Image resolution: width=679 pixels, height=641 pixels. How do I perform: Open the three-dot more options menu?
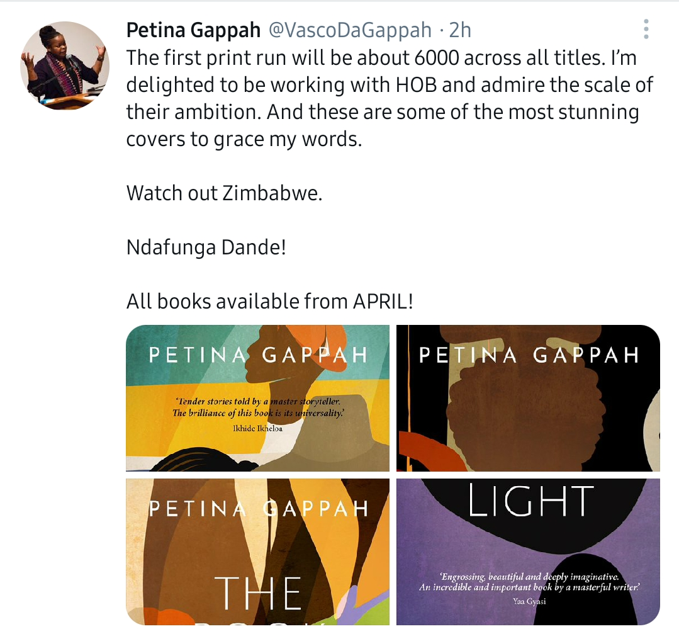(x=646, y=30)
